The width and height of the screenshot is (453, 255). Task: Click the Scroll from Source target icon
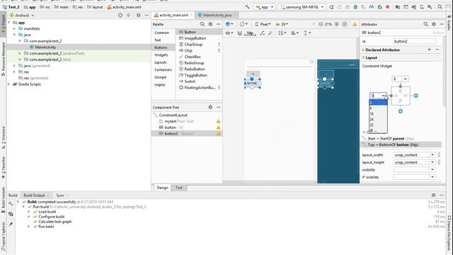point(120,16)
